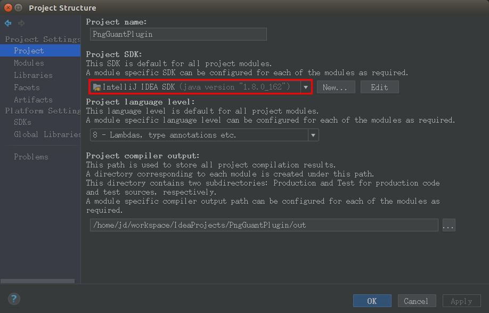The width and height of the screenshot is (489, 313).
Task: Open the '8 - Lambdas' language level combo box
Action: [204, 135]
